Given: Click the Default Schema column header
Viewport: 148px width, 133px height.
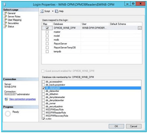Looking at the screenshot, I should 126,24.
